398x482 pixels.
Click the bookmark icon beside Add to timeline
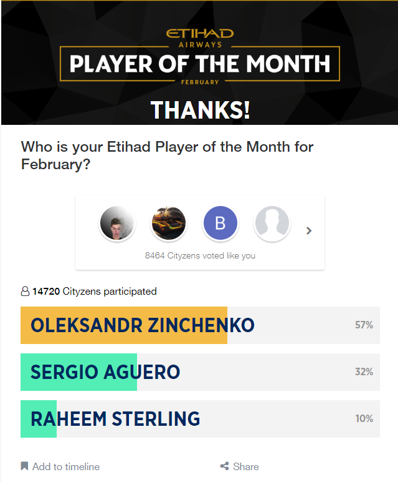(x=24, y=466)
